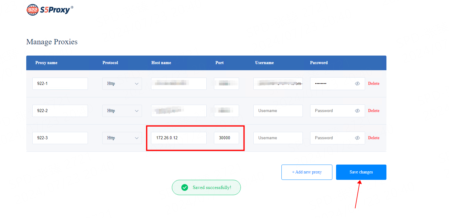Open Protocol selector for 922-3

[122, 138]
